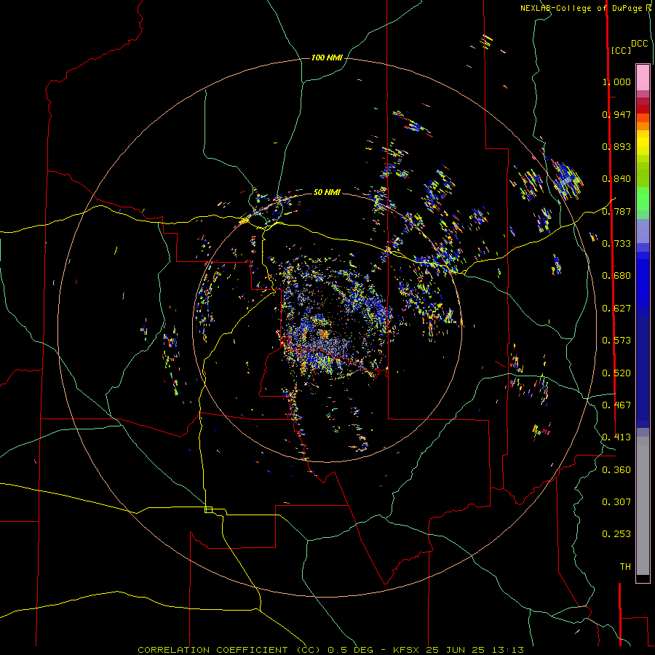Click the 0.573 legend value
Viewport: 655px width, 655px height.
click(616, 341)
